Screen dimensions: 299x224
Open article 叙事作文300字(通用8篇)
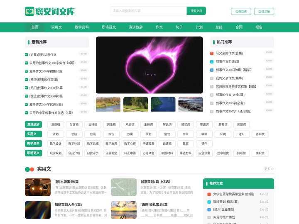point(233,112)
